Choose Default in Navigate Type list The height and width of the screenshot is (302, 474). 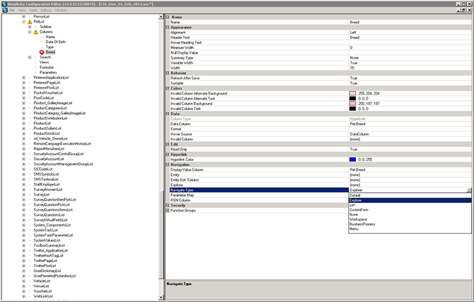(410, 195)
